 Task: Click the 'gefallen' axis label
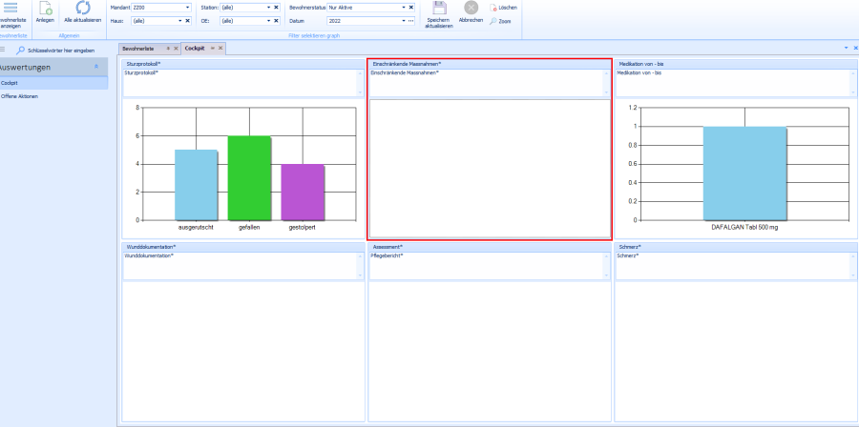249,228
